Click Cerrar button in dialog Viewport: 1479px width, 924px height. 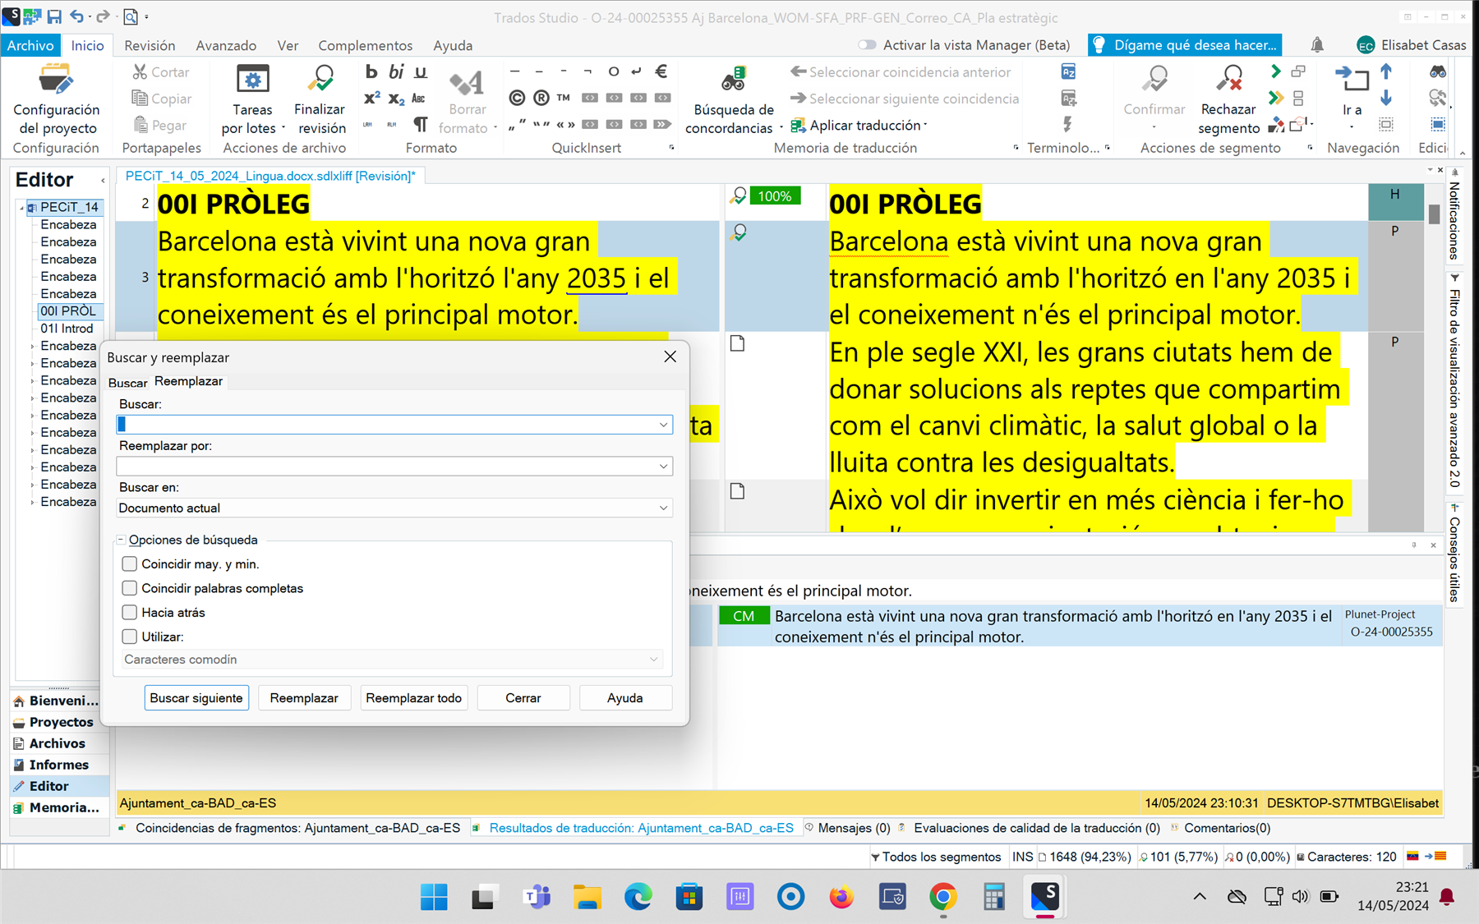coord(523,697)
